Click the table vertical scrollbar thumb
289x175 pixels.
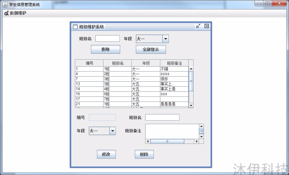[x=191, y=81]
